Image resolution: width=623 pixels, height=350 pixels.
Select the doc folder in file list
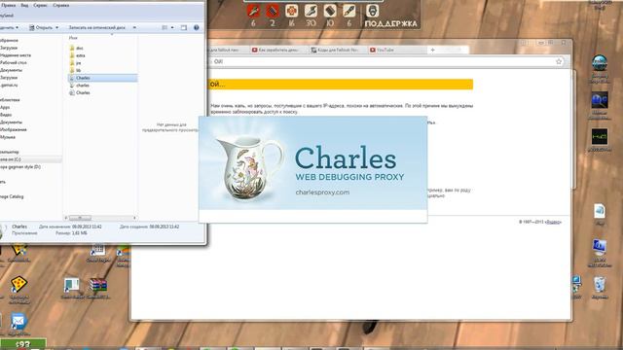pyautogui.click(x=76, y=48)
